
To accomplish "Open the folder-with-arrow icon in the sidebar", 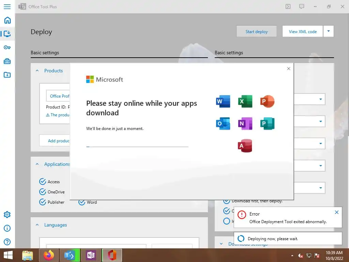I will tap(7, 75).
